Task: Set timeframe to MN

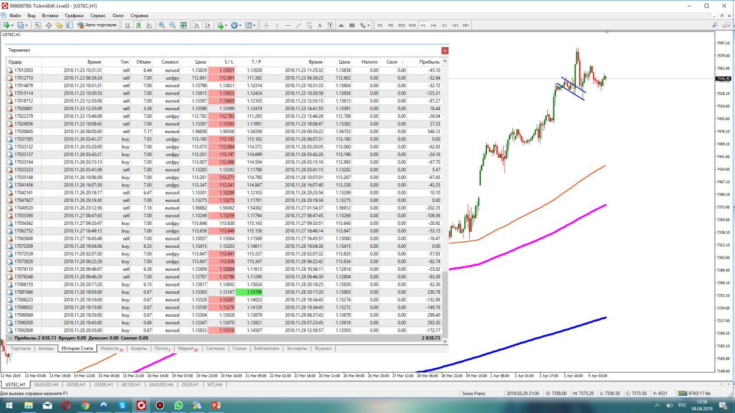Action: (x=466, y=25)
